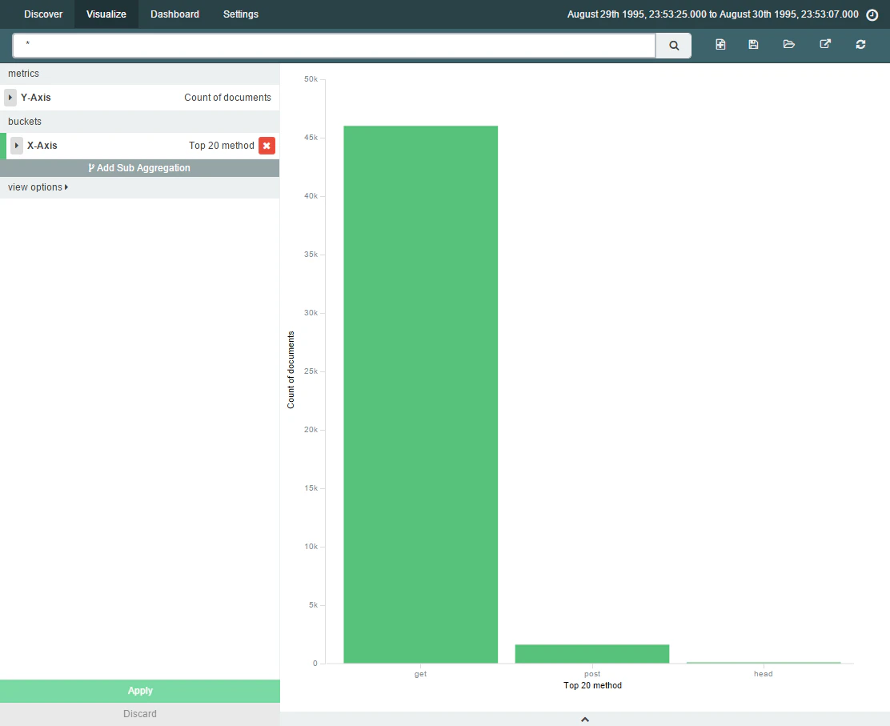Open the time picker clock icon

[x=872, y=14]
